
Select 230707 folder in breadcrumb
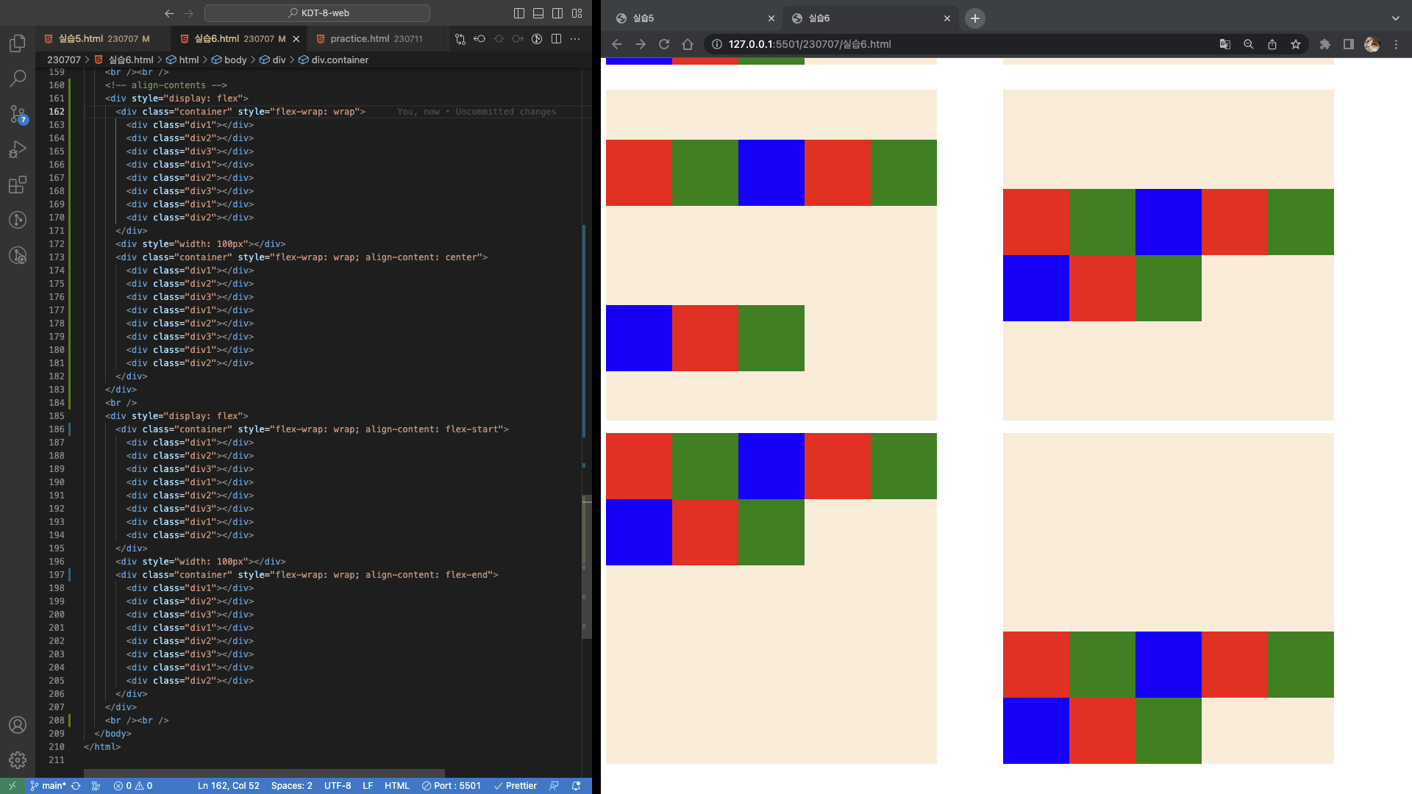pos(64,60)
